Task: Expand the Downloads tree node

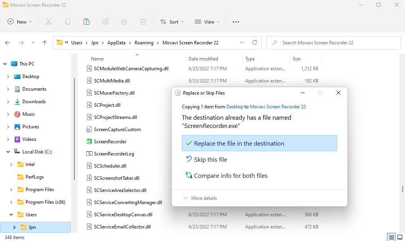Action: (x=8, y=102)
